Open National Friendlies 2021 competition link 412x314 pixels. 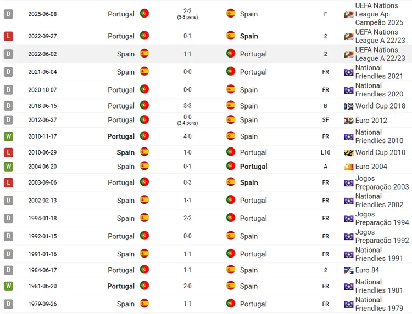[379, 72]
